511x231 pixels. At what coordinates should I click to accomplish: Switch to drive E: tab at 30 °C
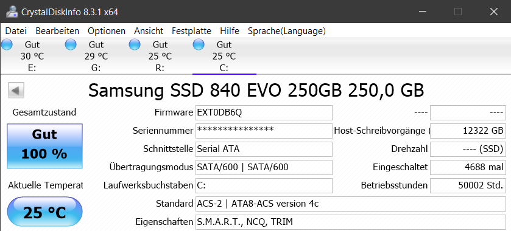(x=32, y=57)
